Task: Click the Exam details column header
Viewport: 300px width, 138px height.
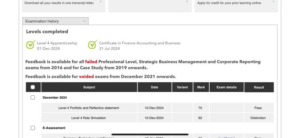Action: [x=226, y=87]
